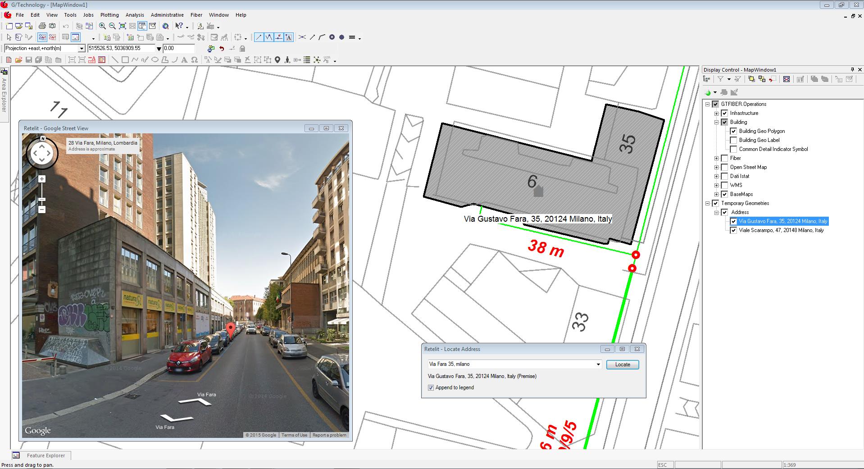Image resolution: width=864 pixels, height=469 pixels.
Task: Click the Print icon in the top toolbar
Action: pyautogui.click(x=42, y=26)
